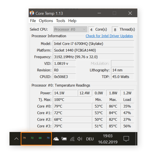
Task: Open the File menu
Action: 33,21
